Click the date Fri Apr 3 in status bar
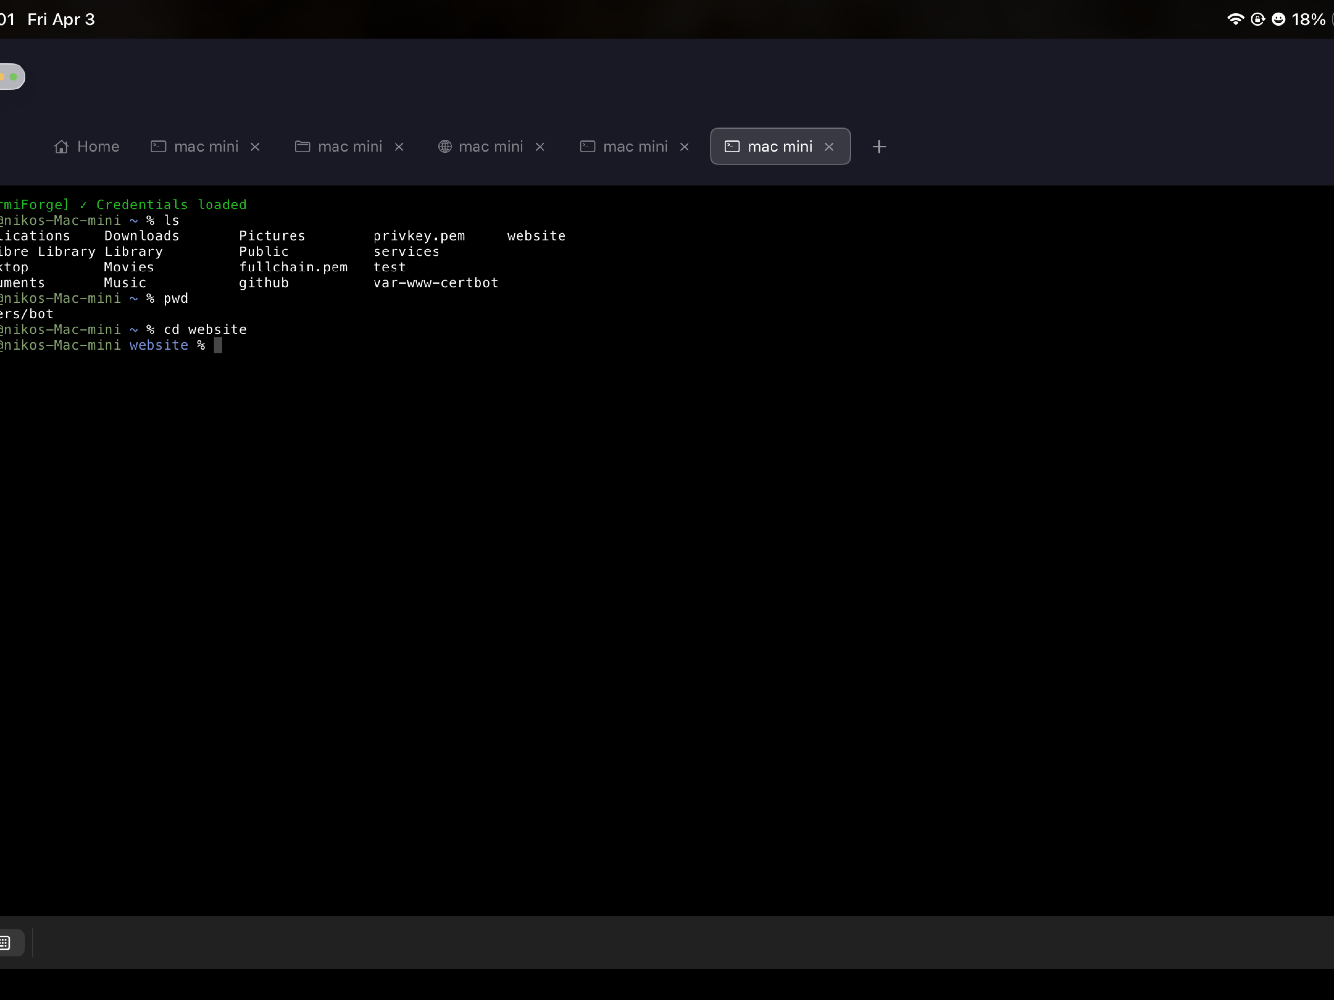The width and height of the screenshot is (1334, 1000). click(61, 19)
